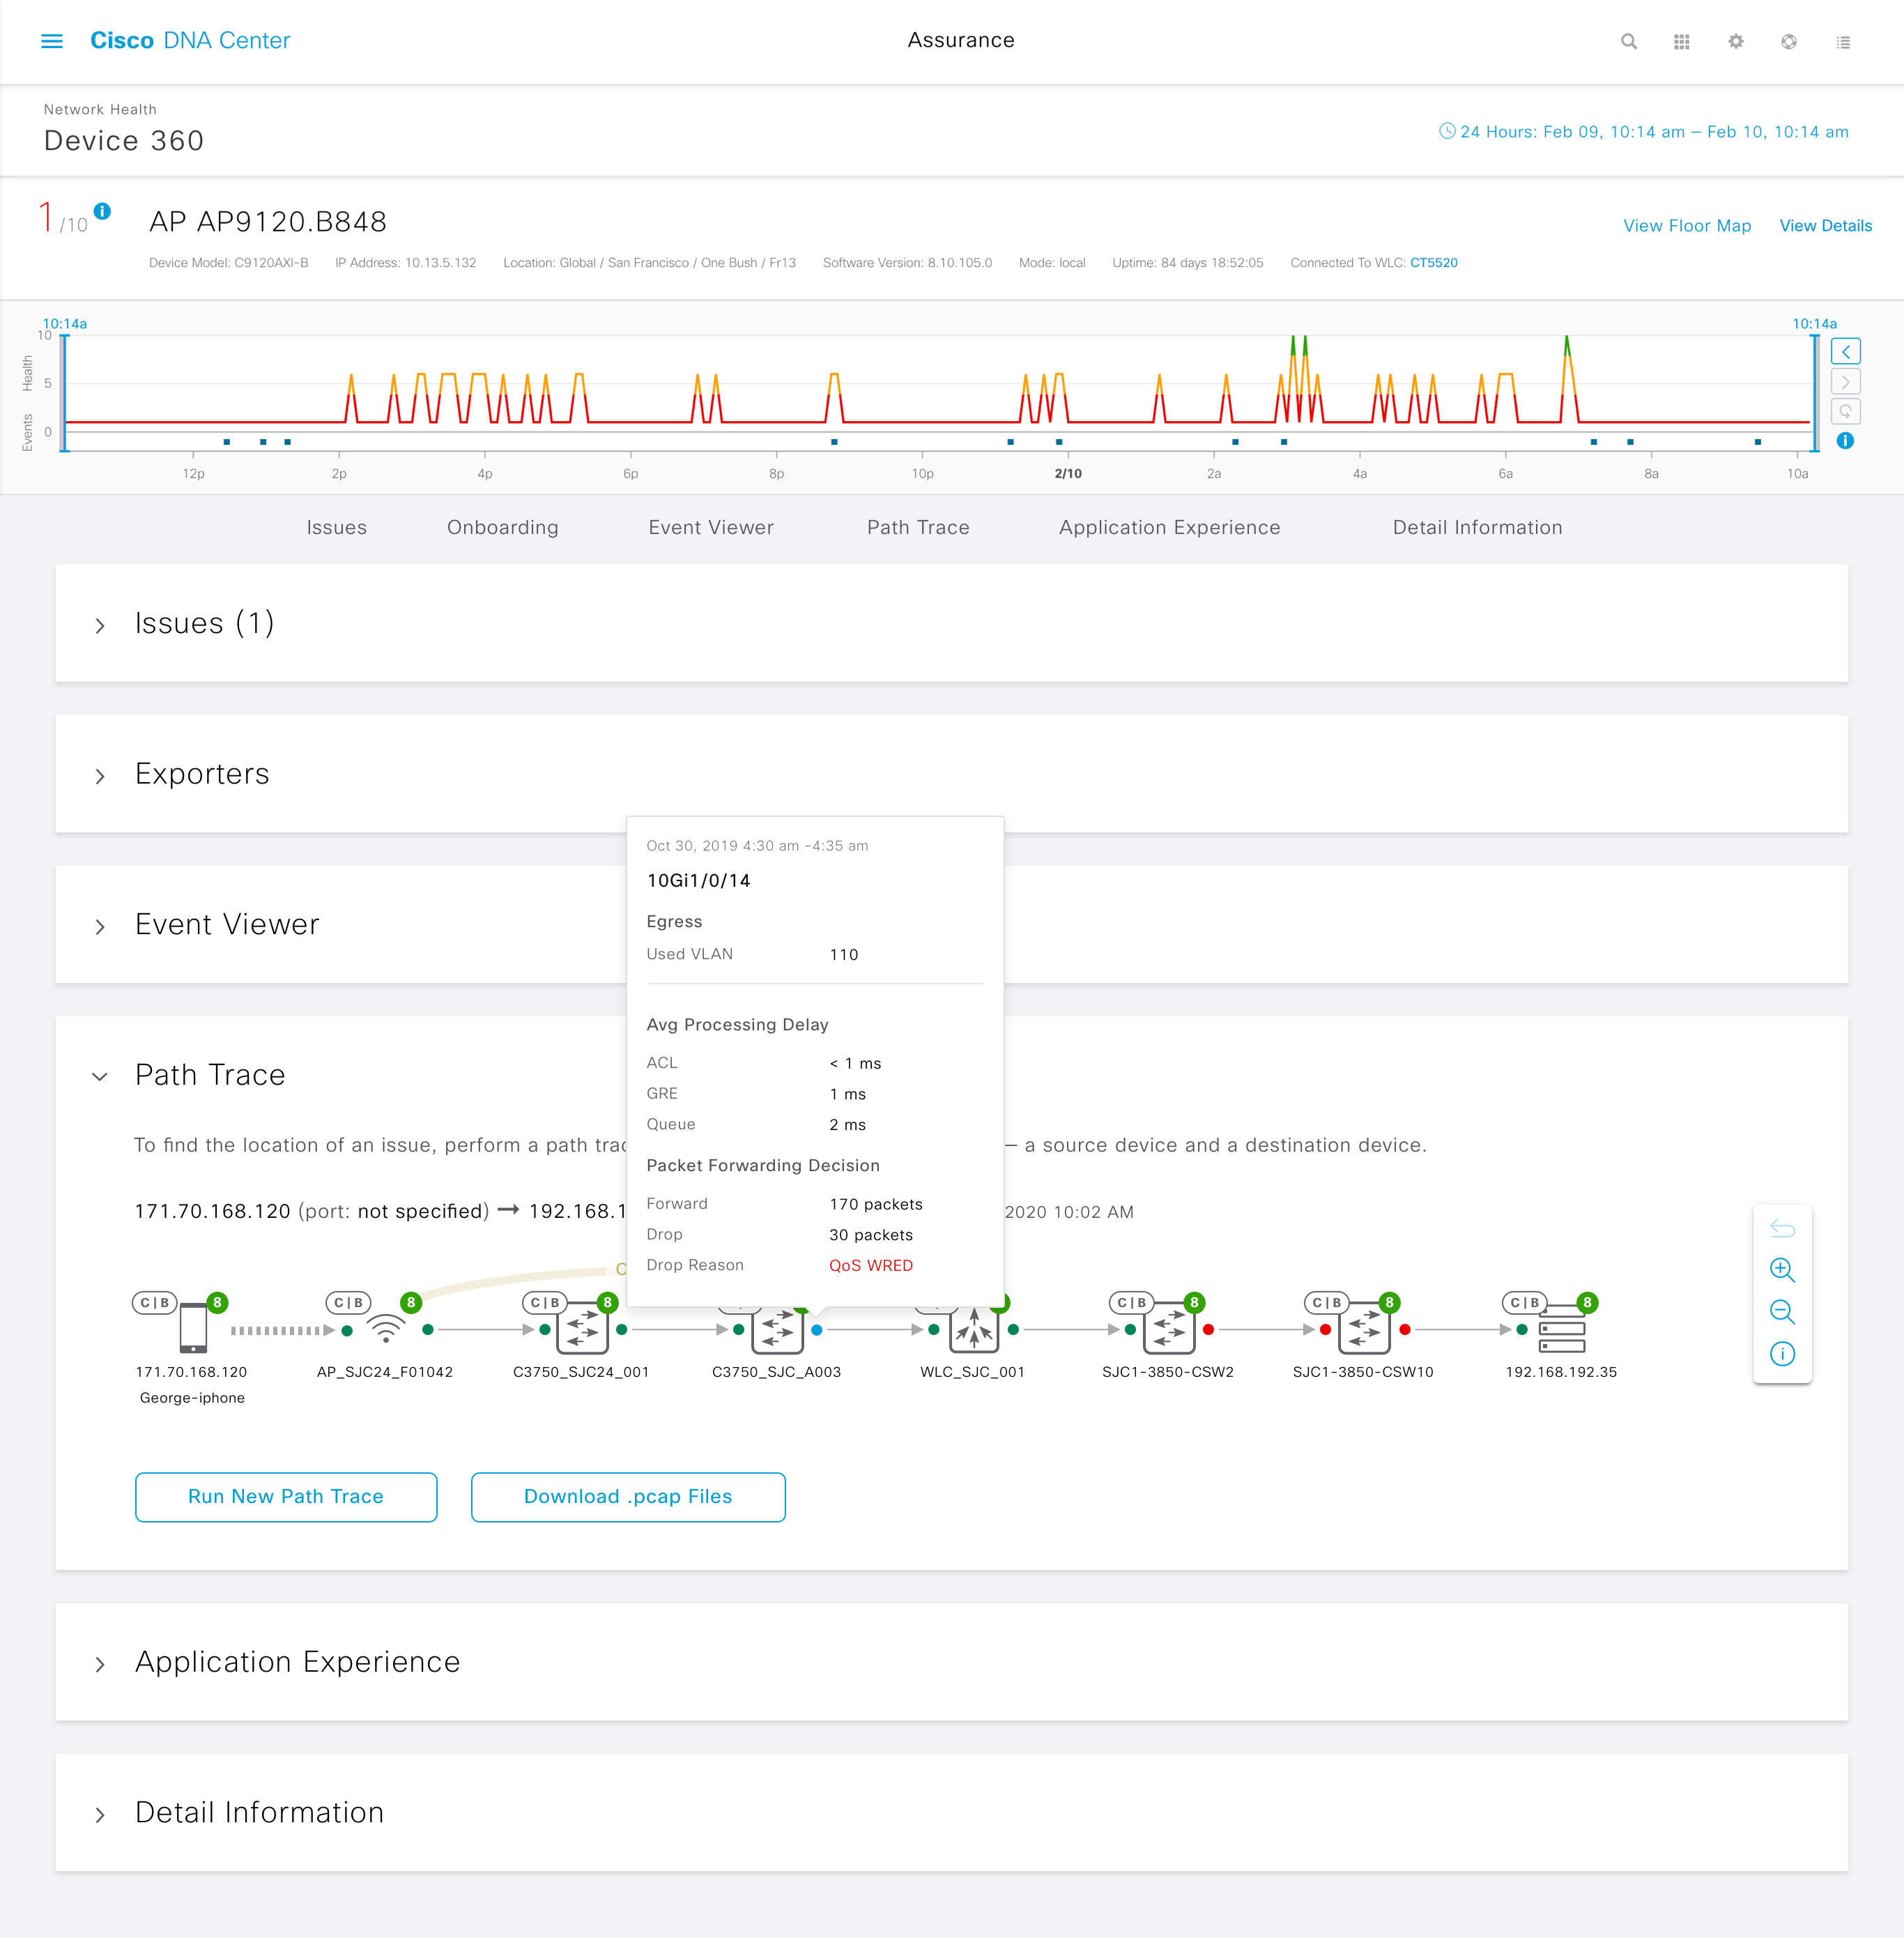Click the green health peak near 7a
The height and width of the screenshot is (1938, 1904).
click(1567, 345)
